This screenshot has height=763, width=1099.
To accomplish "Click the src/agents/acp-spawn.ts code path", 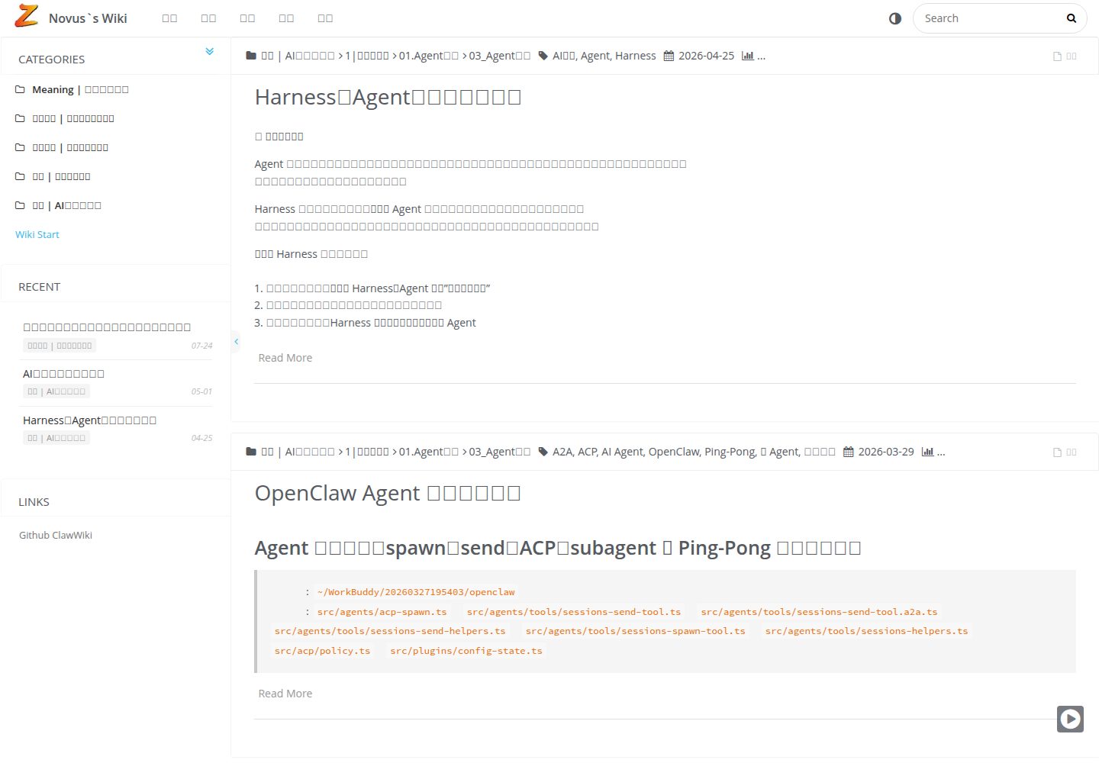I will point(382,612).
